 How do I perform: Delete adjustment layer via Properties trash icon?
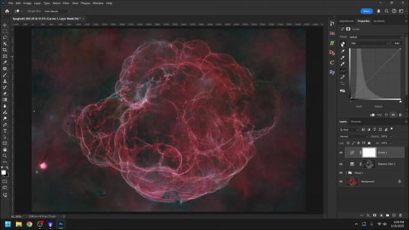click(x=400, y=115)
